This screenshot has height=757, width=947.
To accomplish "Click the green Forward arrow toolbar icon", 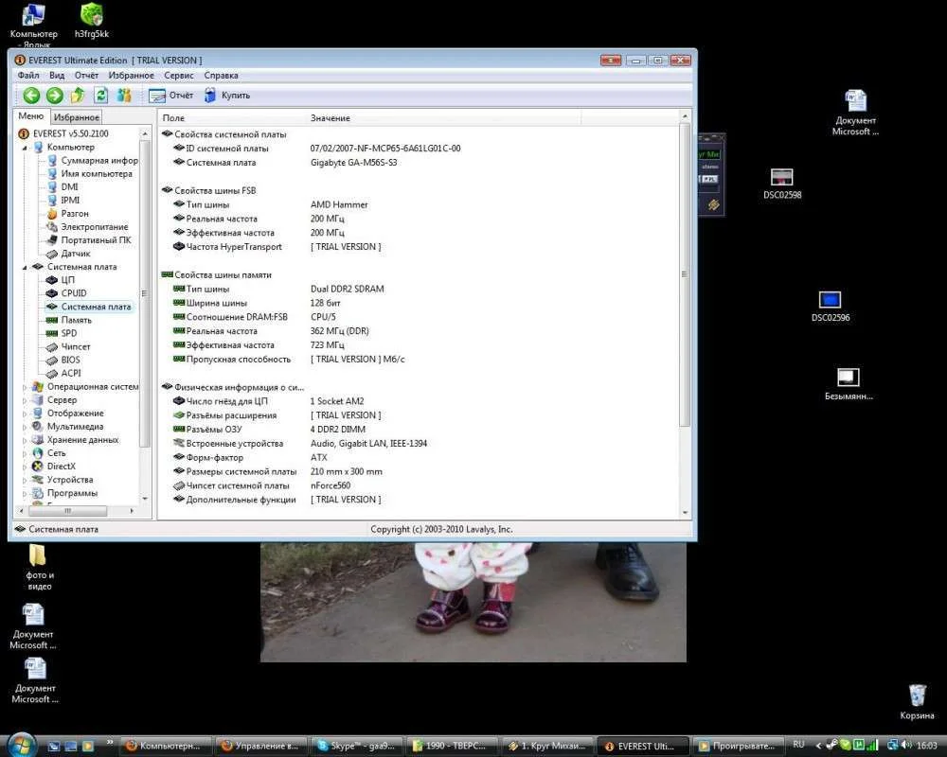I will [x=54, y=96].
